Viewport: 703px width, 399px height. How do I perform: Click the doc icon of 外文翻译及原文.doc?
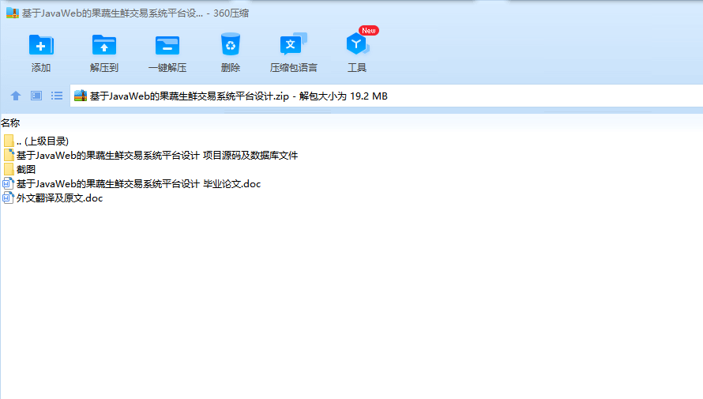(9, 198)
